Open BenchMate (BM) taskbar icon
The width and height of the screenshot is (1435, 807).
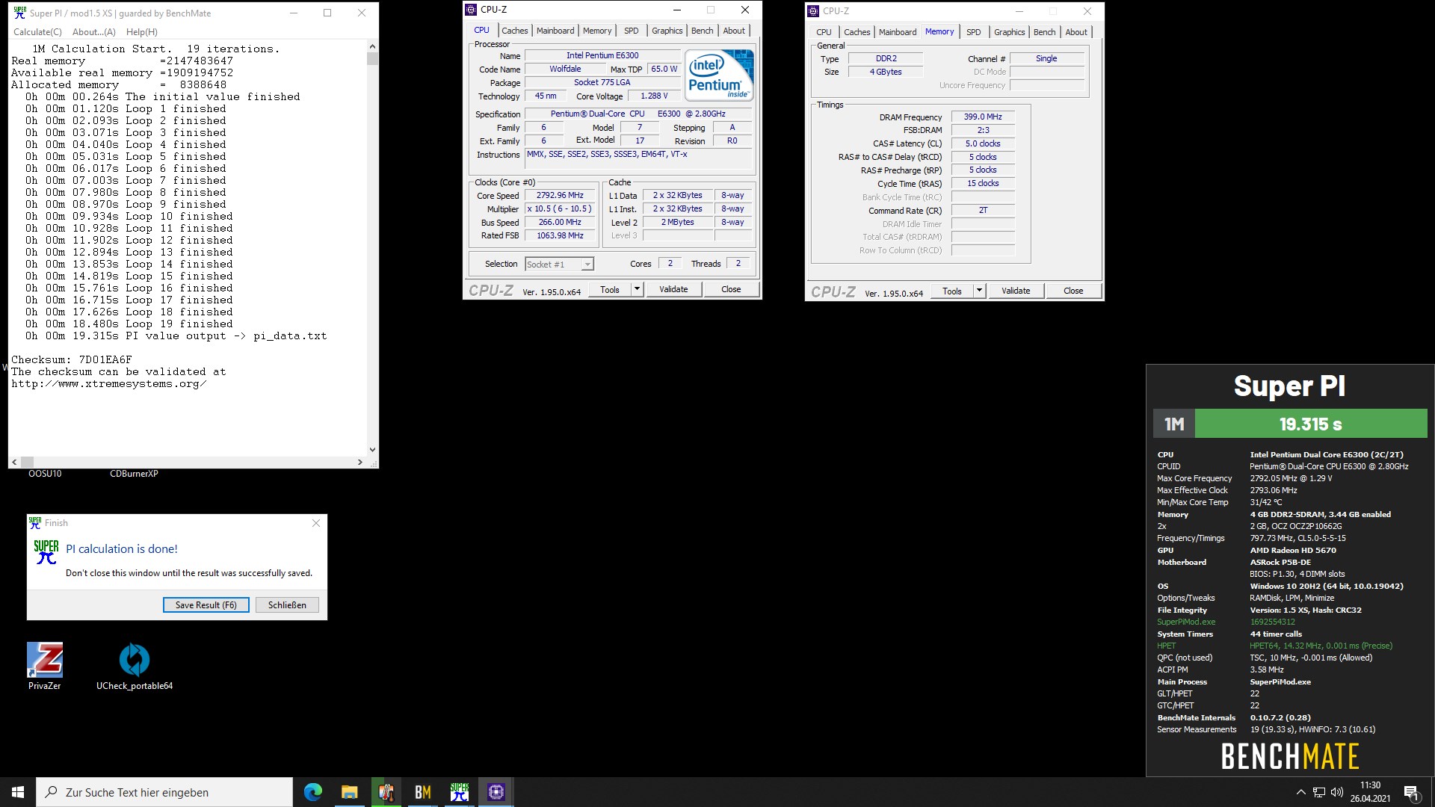click(x=422, y=792)
